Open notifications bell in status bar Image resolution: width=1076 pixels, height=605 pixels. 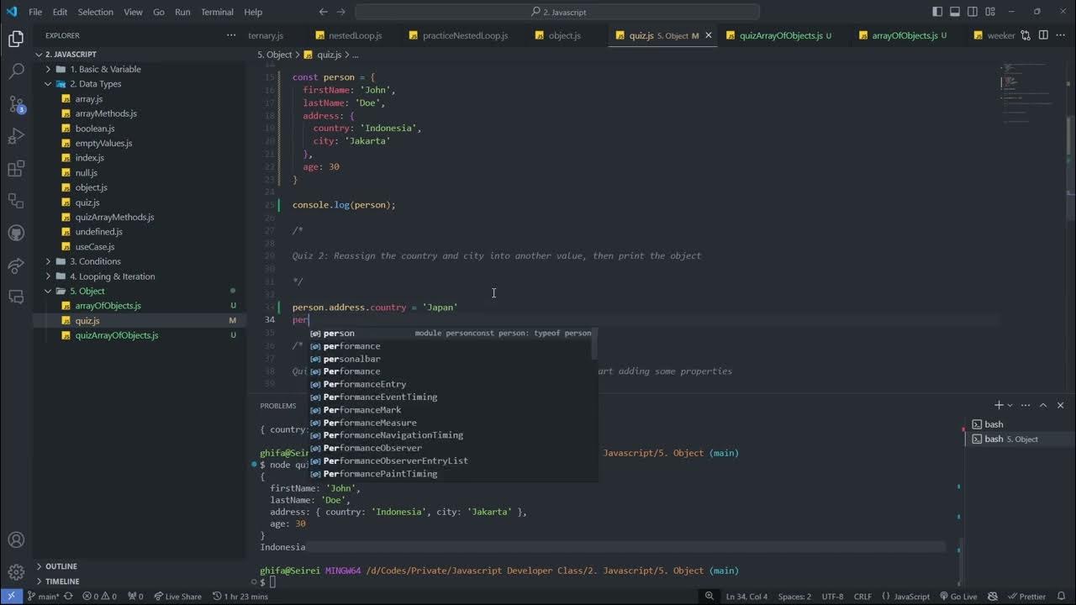[x=1061, y=597]
